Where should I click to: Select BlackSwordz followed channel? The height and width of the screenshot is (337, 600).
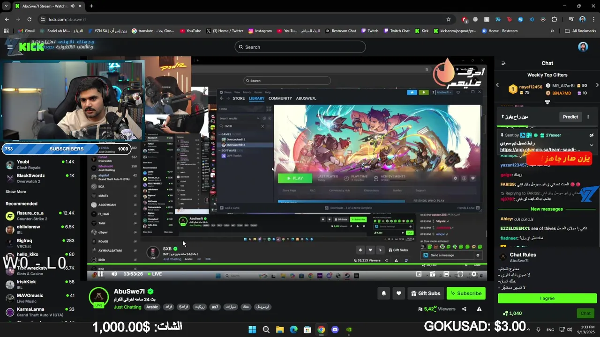[x=40, y=178]
